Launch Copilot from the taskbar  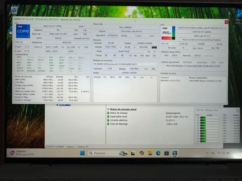(141, 153)
